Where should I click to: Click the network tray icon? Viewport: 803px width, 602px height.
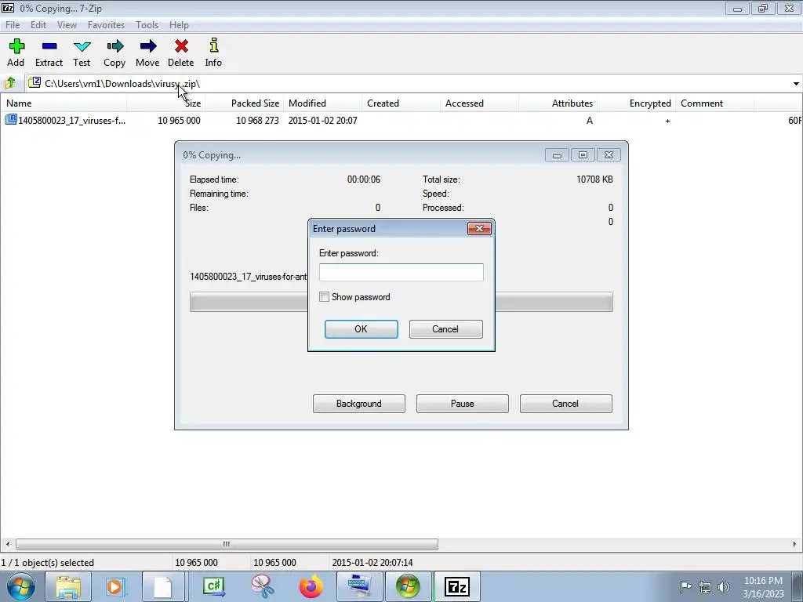pyautogui.click(x=705, y=587)
